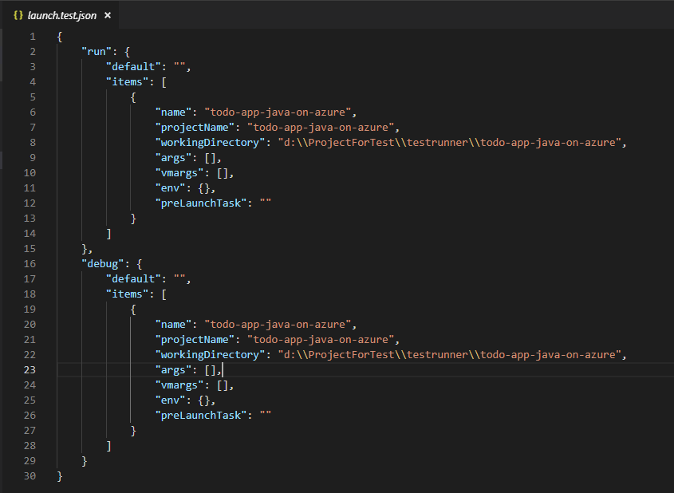
Task: Click the closing bracket on line 28
Action: point(108,446)
